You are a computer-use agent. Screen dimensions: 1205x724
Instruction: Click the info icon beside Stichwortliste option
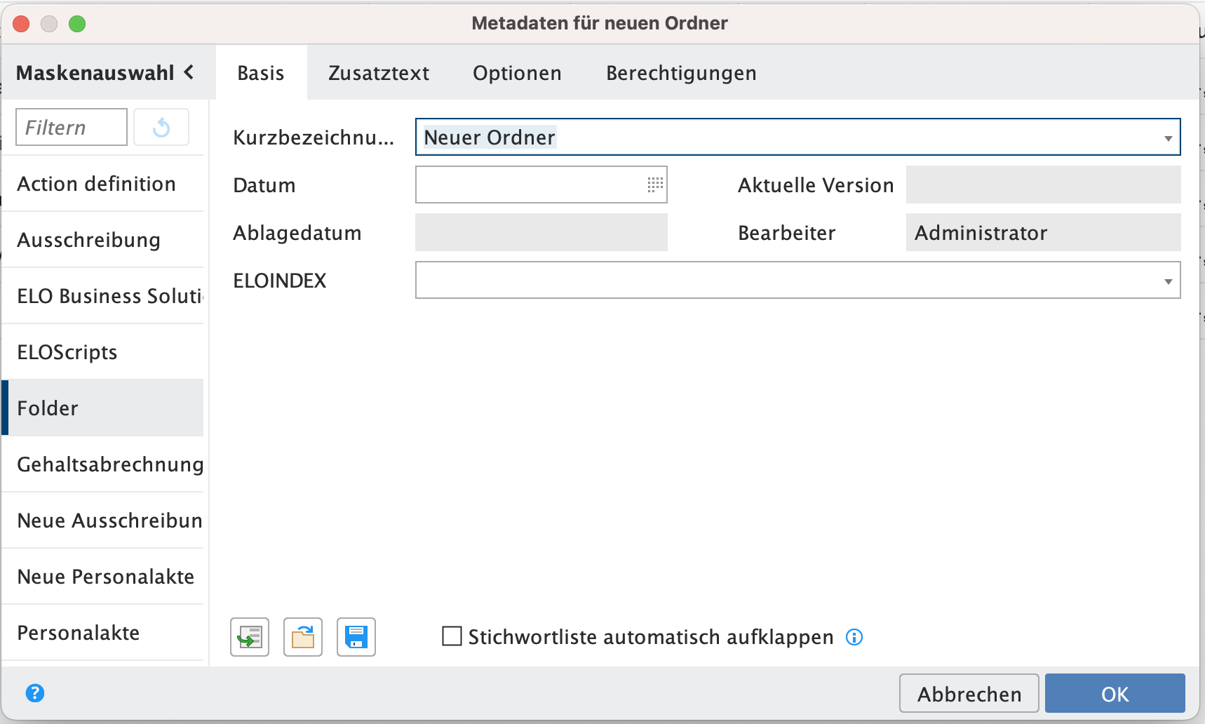(x=854, y=637)
